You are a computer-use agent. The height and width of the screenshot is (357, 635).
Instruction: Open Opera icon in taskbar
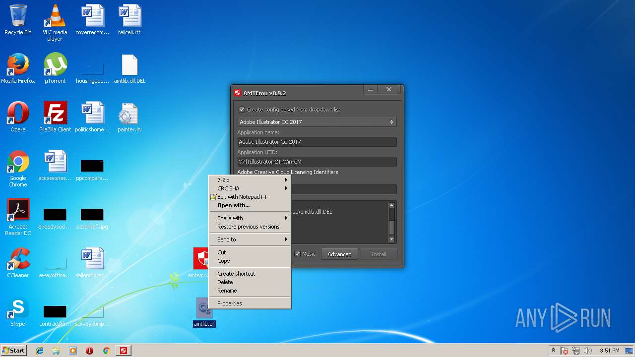pyautogui.click(x=89, y=351)
